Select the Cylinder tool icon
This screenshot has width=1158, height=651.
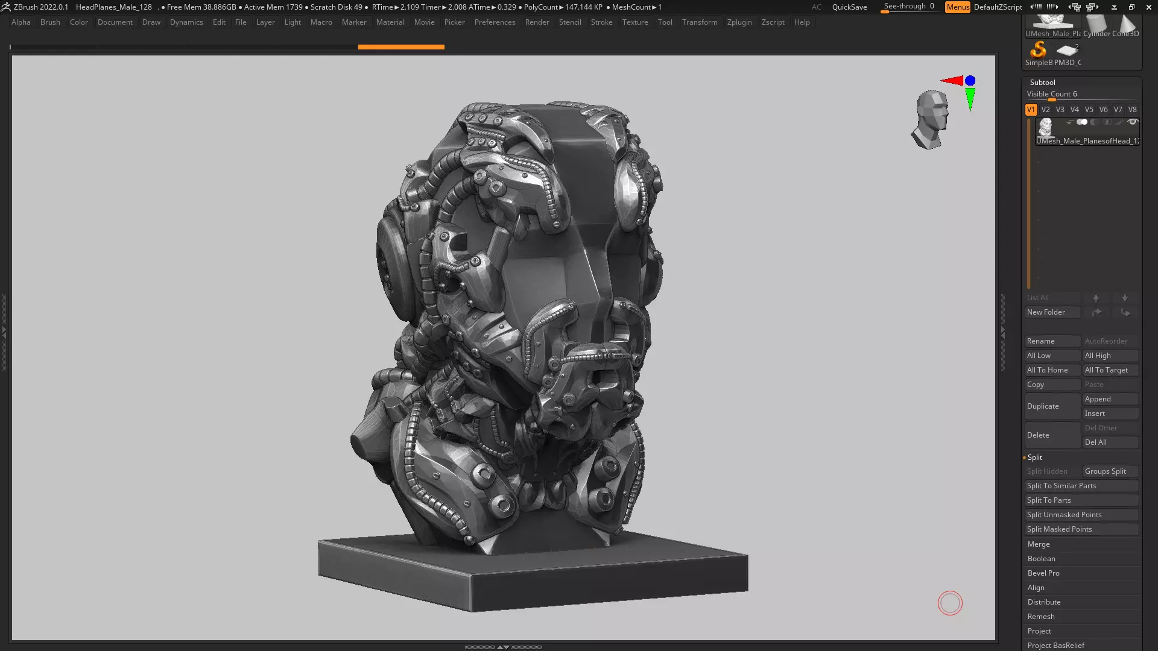(x=1096, y=27)
